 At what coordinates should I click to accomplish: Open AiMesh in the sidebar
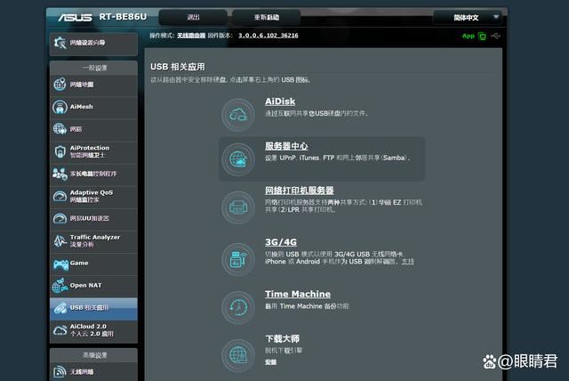coord(93,107)
